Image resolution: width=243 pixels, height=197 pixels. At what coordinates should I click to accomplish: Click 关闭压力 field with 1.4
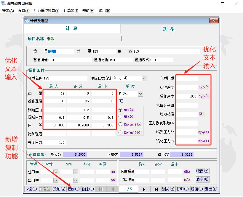tap(55, 142)
